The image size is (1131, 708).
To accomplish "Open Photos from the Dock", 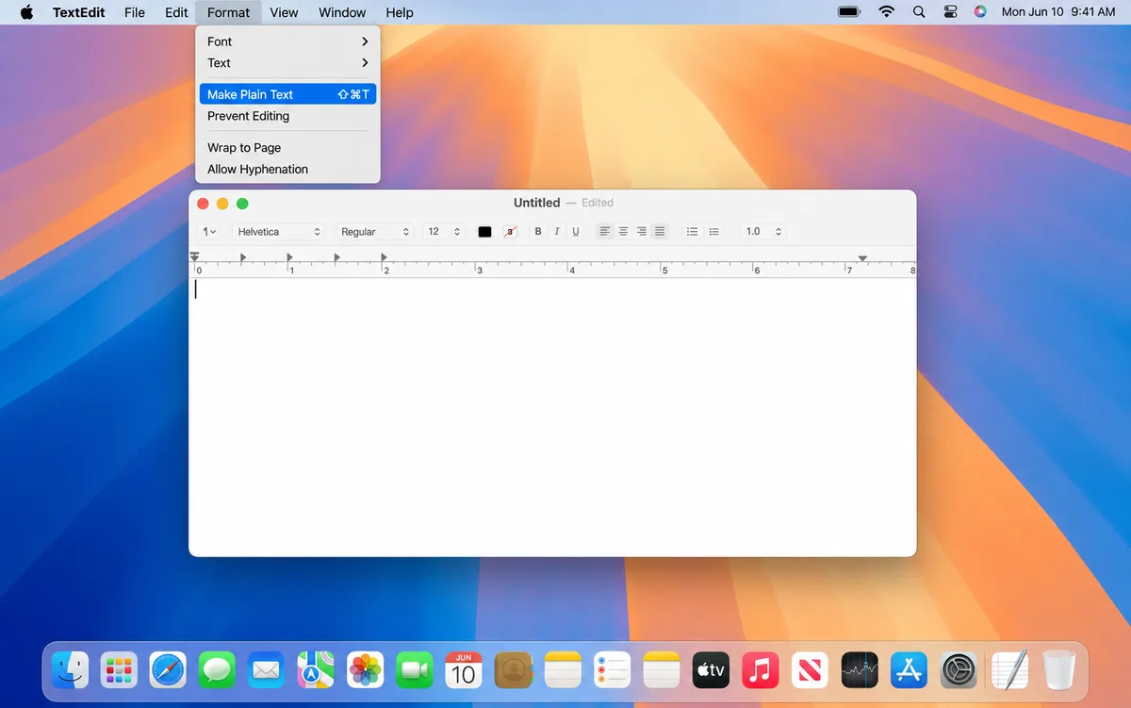I will coord(365,670).
